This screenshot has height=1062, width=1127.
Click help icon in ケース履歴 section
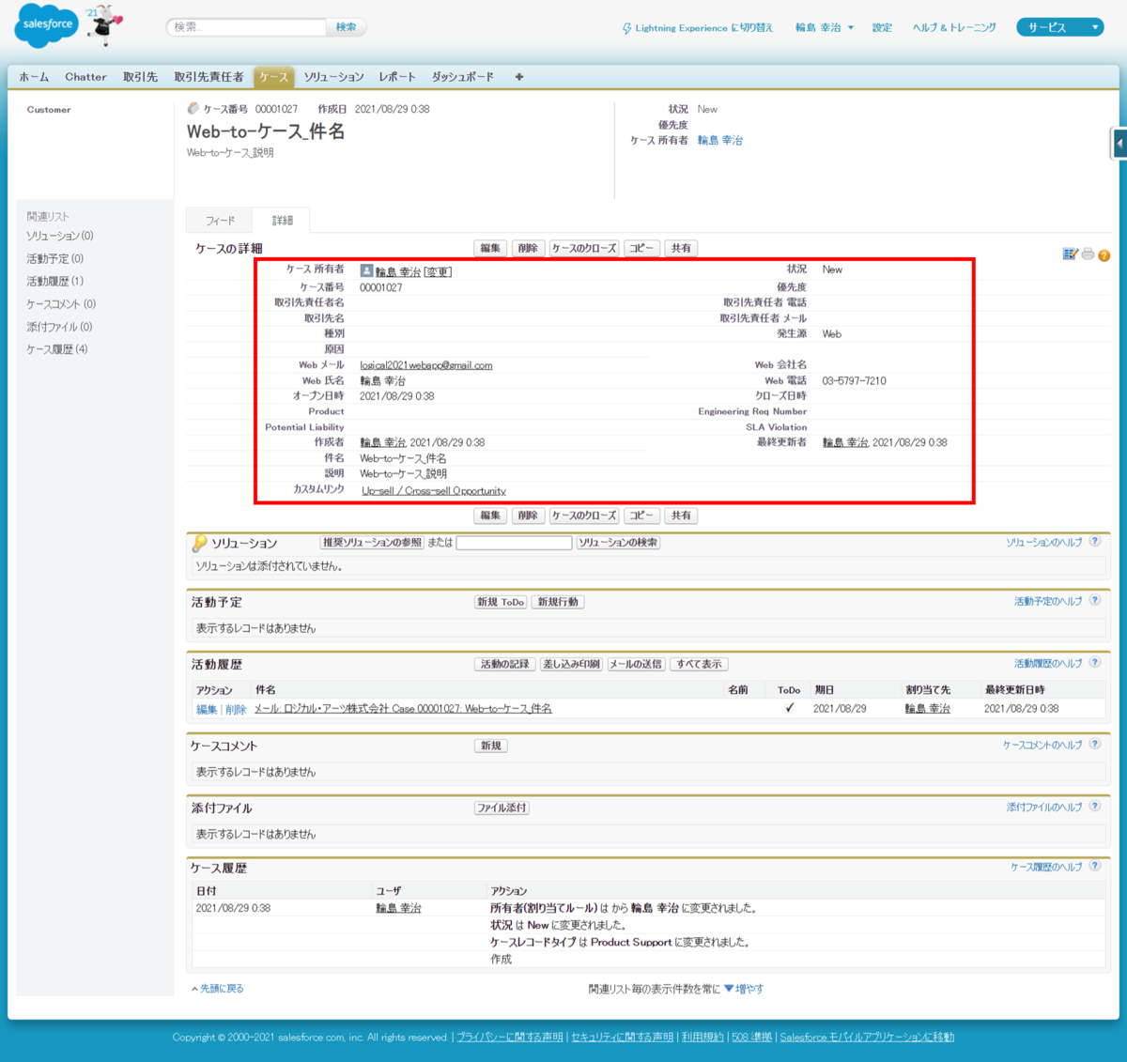click(1095, 867)
